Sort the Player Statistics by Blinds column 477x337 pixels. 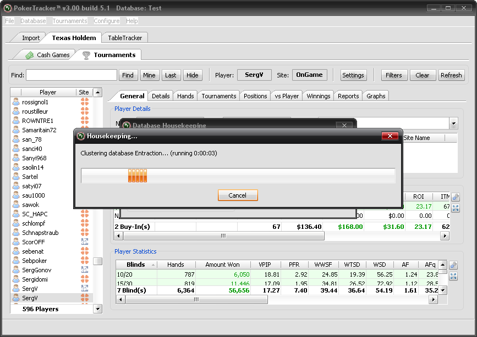point(135,265)
